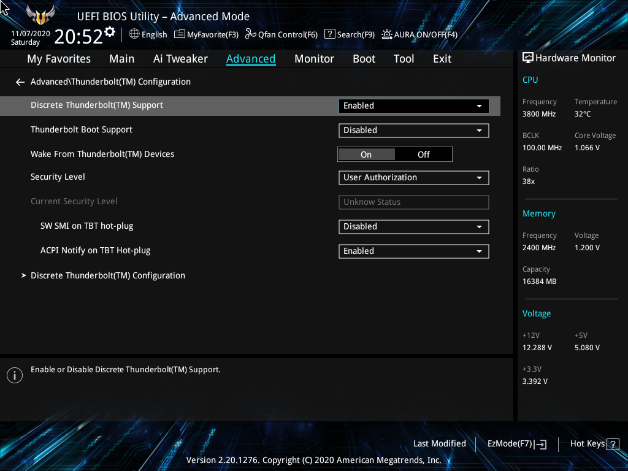Click Core Voltage value 1.066 V
The width and height of the screenshot is (628, 471).
click(587, 148)
